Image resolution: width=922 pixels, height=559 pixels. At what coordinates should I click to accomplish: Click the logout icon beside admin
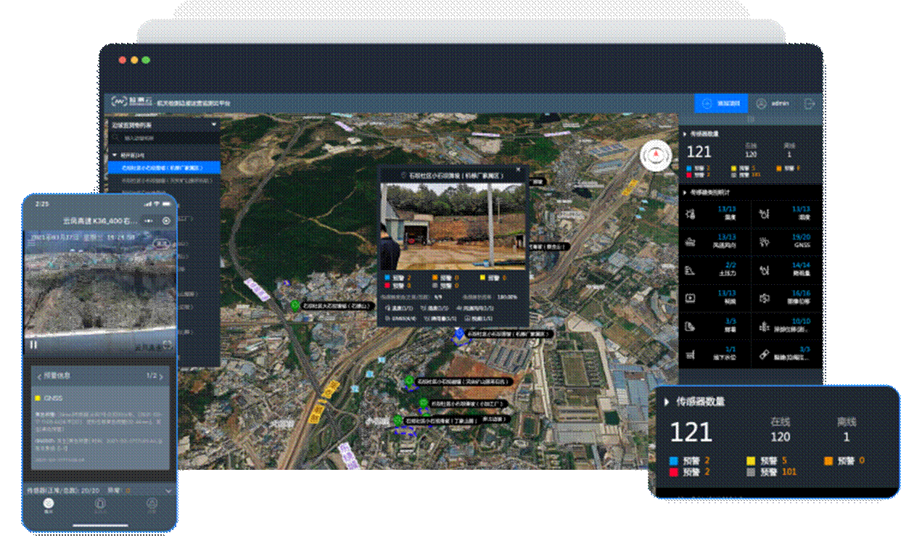[810, 104]
